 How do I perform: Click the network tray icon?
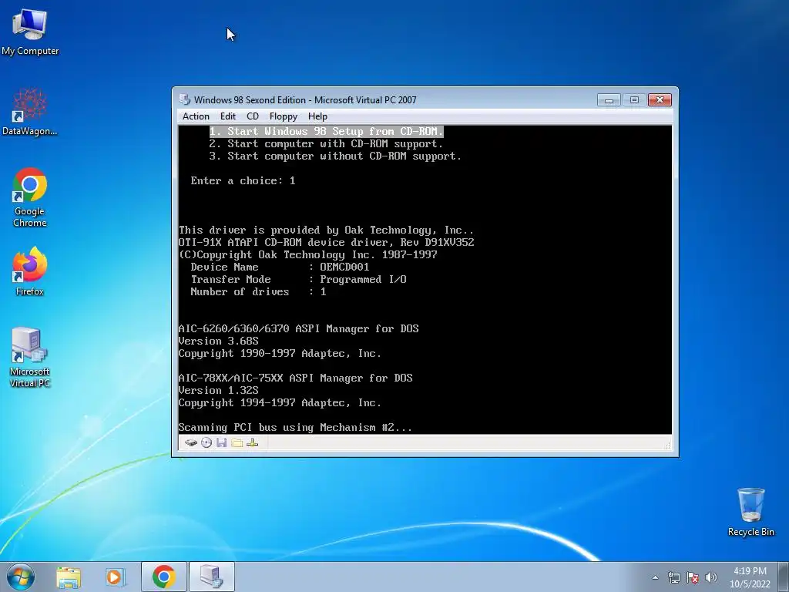click(673, 577)
